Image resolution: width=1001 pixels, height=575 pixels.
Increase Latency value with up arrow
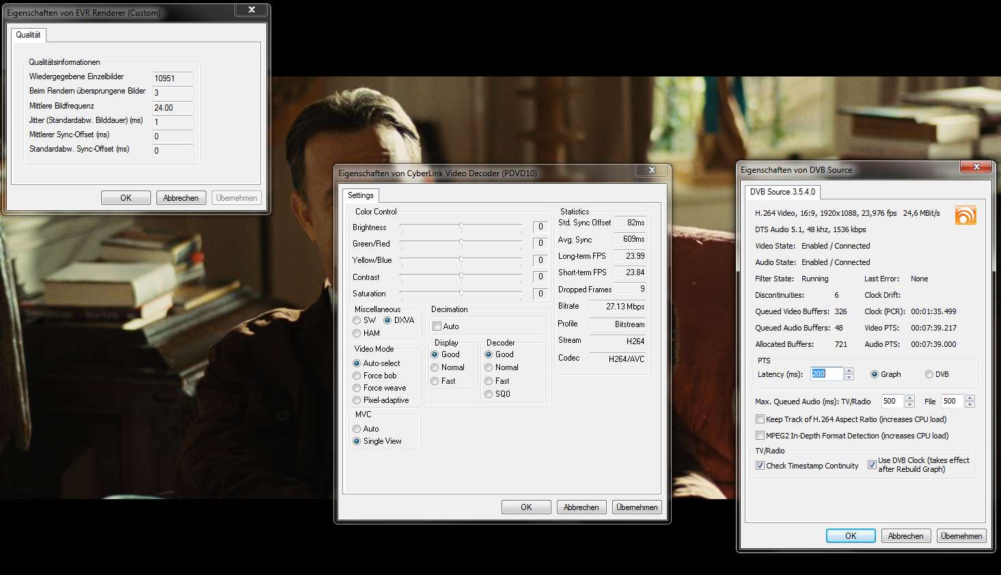pos(849,371)
